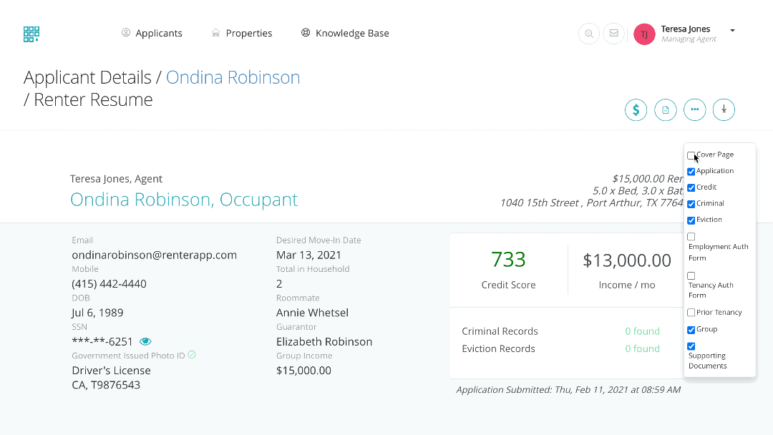This screenshot has height=435, width=773.
Task: Enable the Cover Page checkbox
Action: (x=691, y=155)
